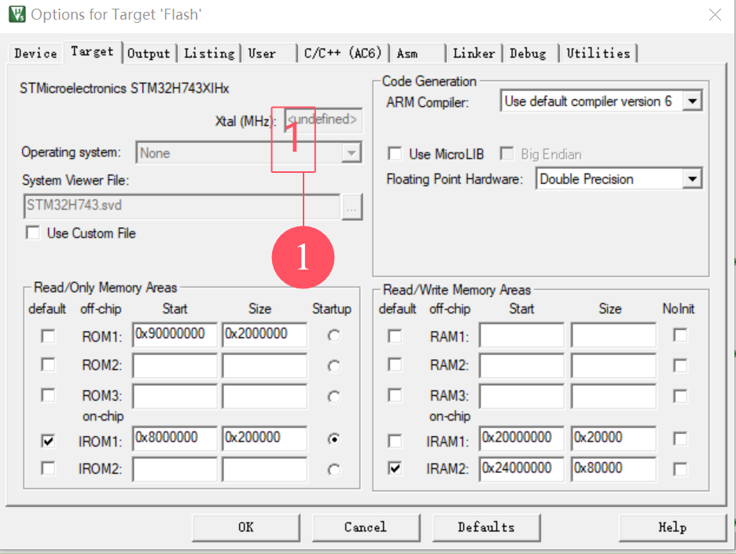Screen dimensions: 736x554
Task: Enable the Use MicroLIB checkbox
Action: click(x=395, y=154)
